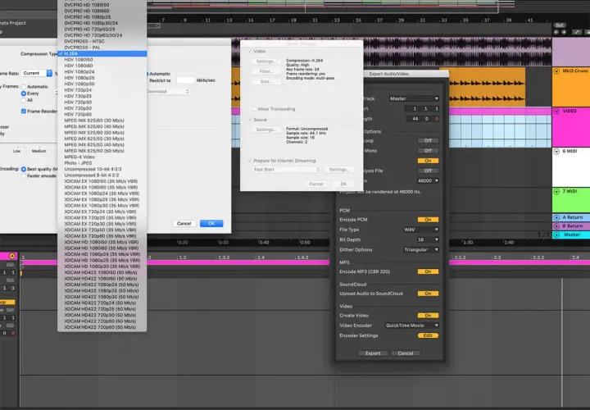Unfold the Mki2 Crunc track

[556, 71]
